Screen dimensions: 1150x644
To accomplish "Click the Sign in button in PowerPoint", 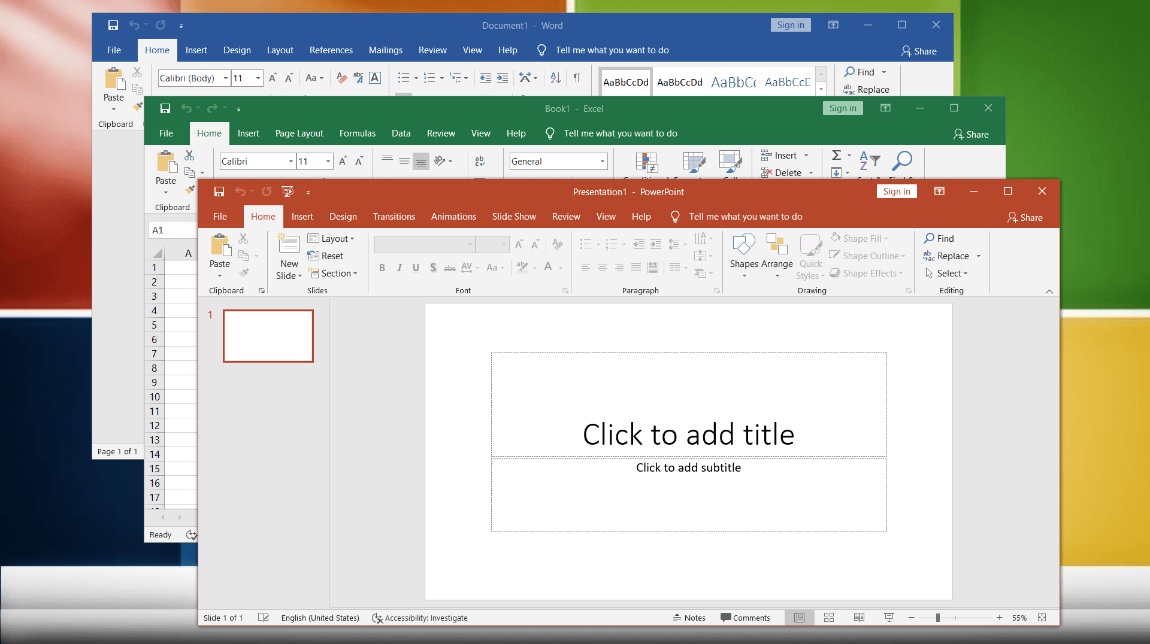I will click(x=896, y=191).
